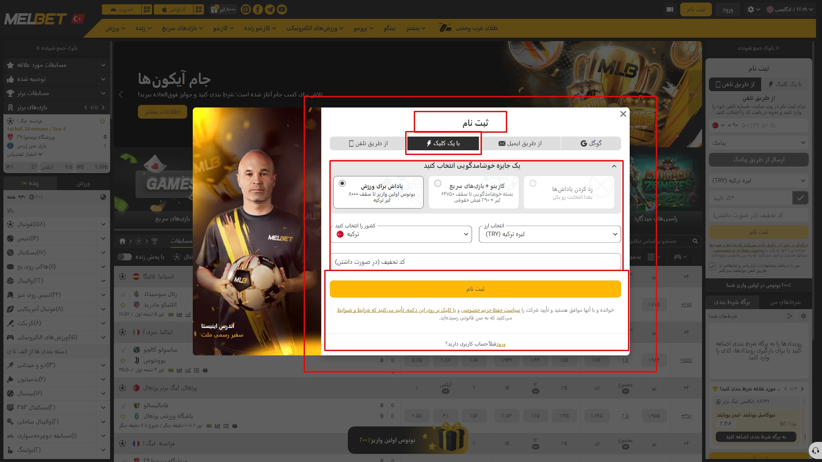Click the Turkey flag beside the Melbet logo
The height and width of the screenshot is (462, 822).
coord(78,19)
